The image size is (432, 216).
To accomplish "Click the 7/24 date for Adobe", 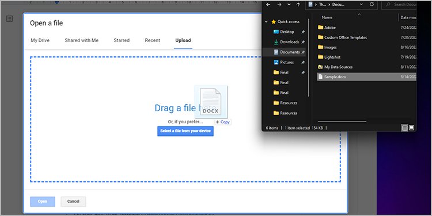I will [408, 28].
